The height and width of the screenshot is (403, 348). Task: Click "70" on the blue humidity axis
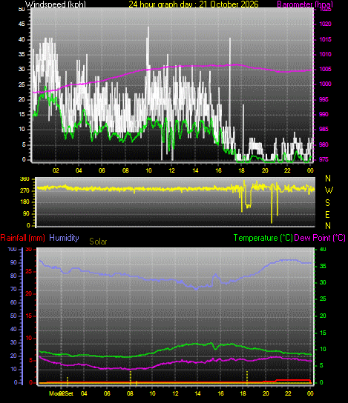coord(13,289)
